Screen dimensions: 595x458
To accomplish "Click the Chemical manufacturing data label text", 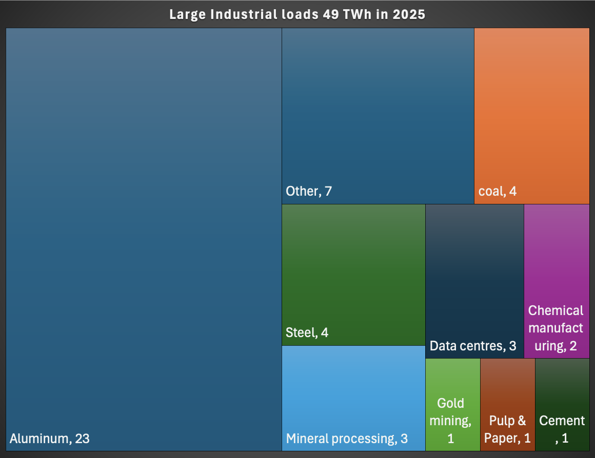I will pyautogui.click(x=556, y=328).
